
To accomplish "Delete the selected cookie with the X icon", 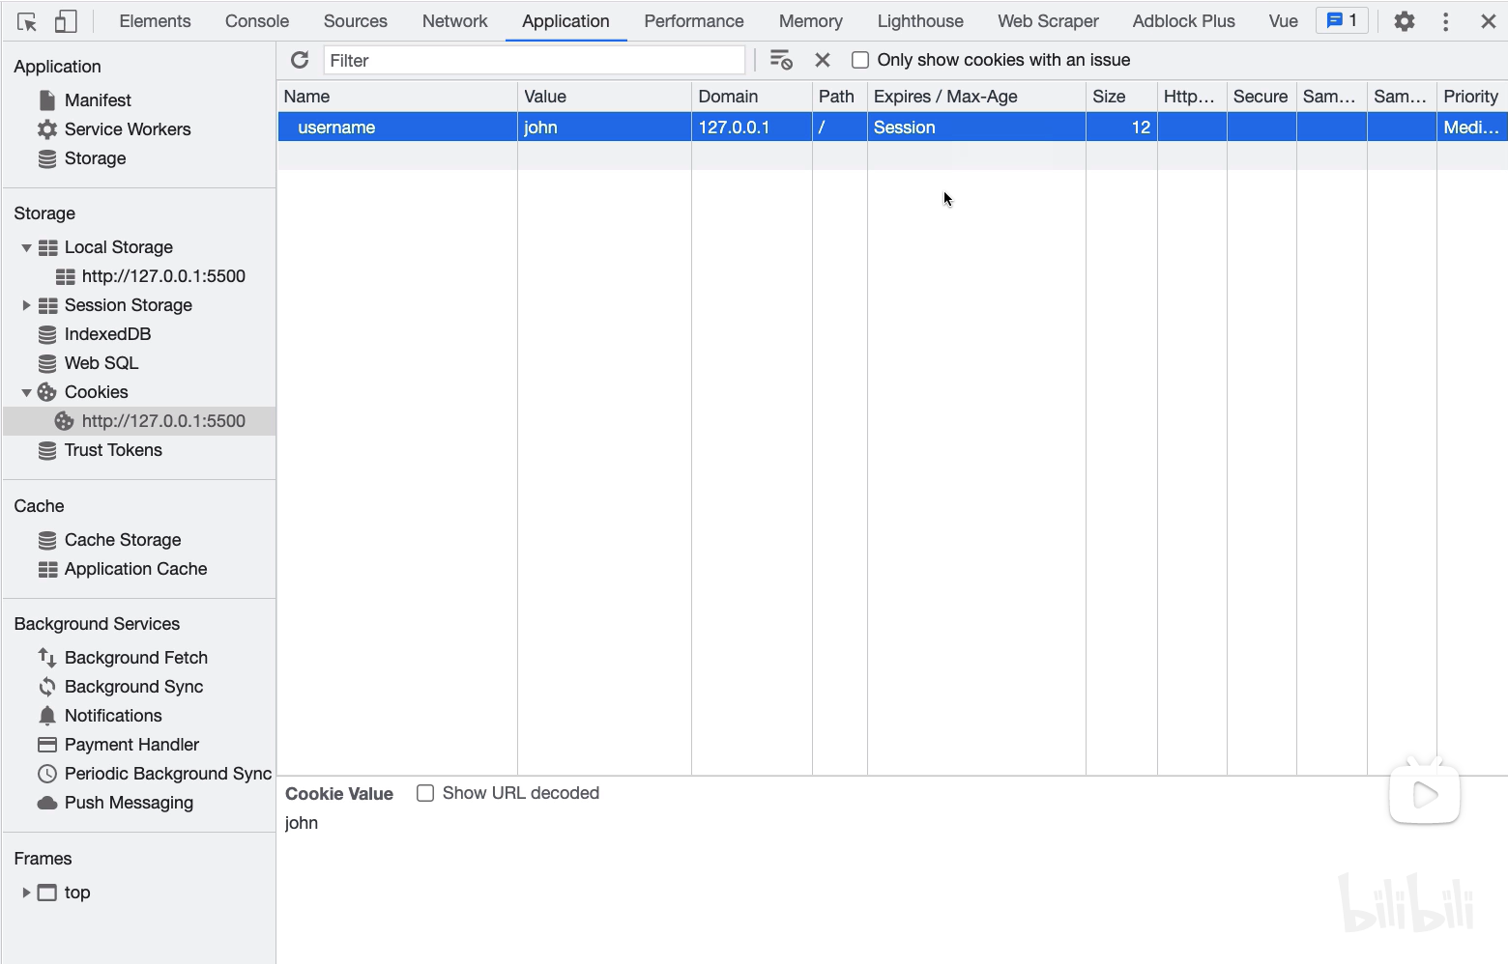I will click(823, 60).
